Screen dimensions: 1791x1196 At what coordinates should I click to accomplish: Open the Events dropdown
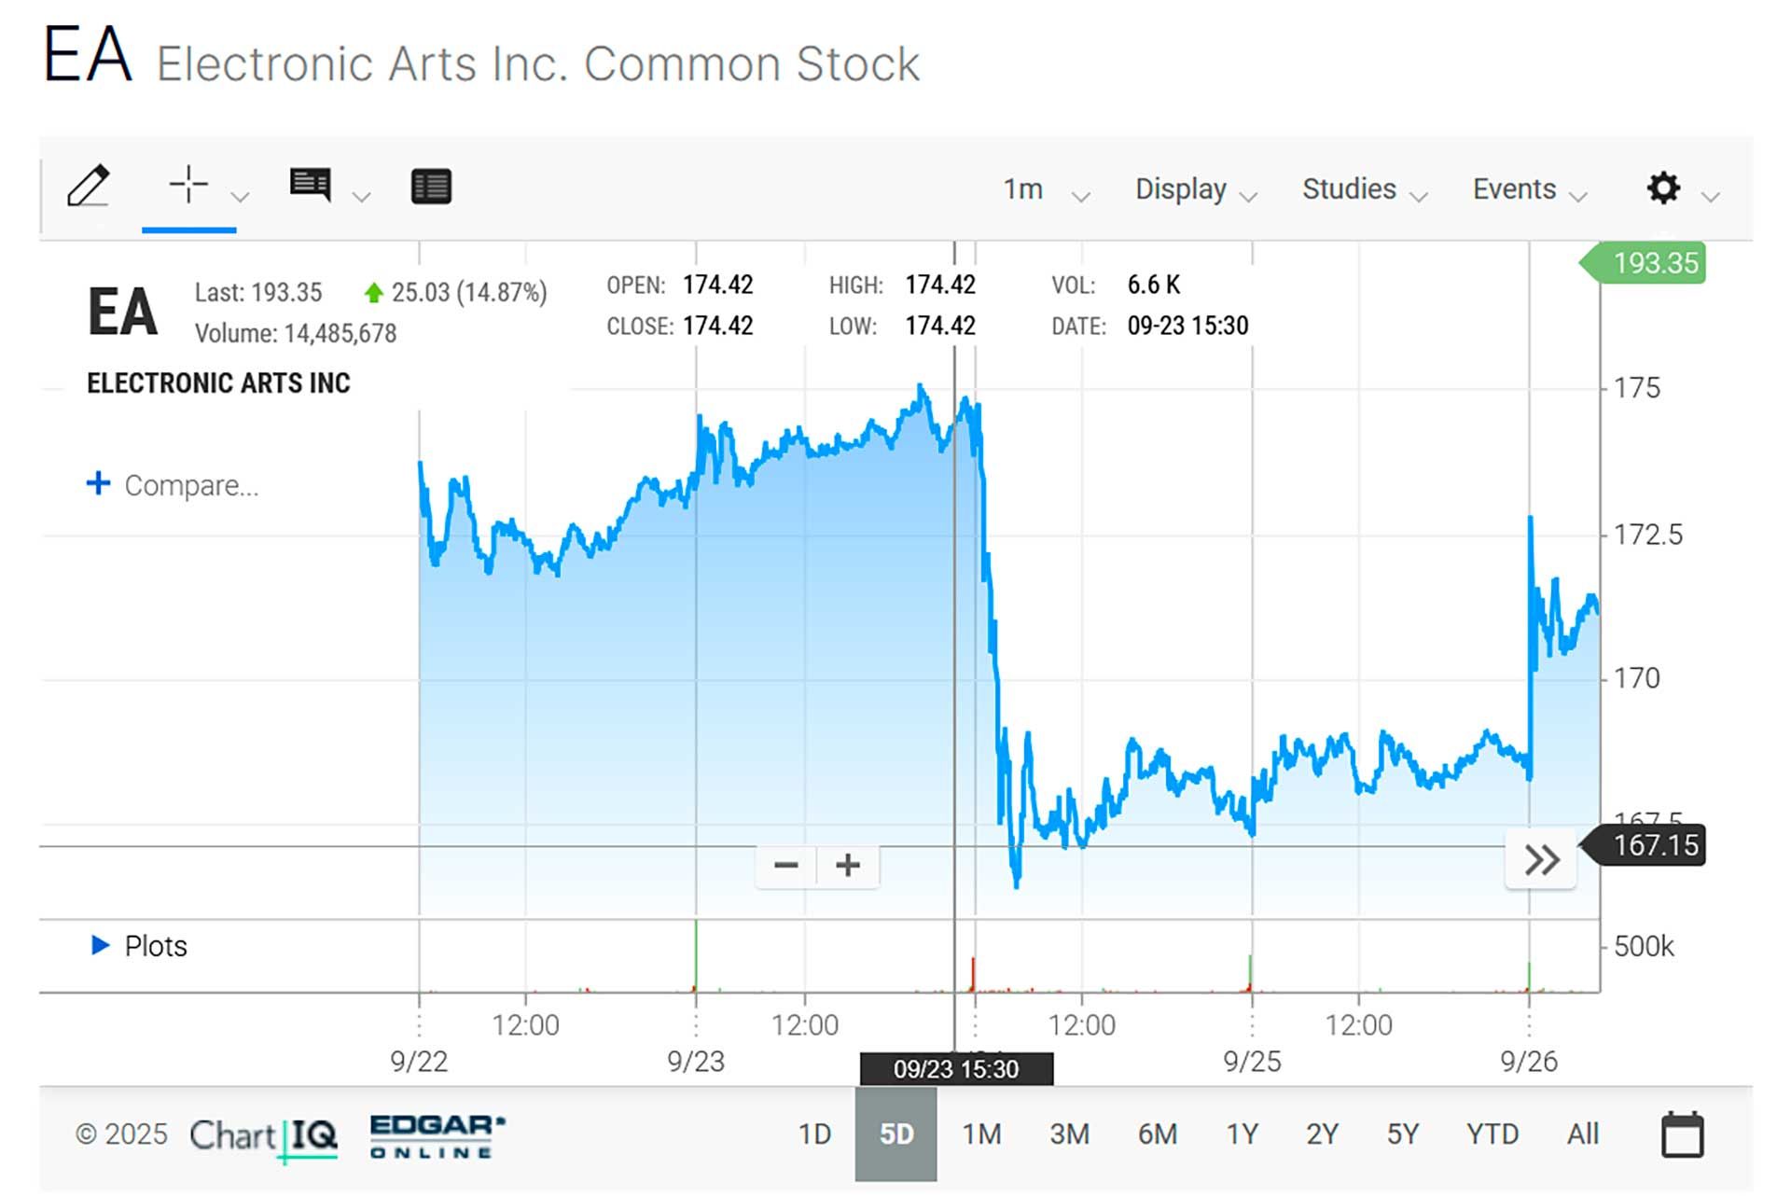point(1514,188)
